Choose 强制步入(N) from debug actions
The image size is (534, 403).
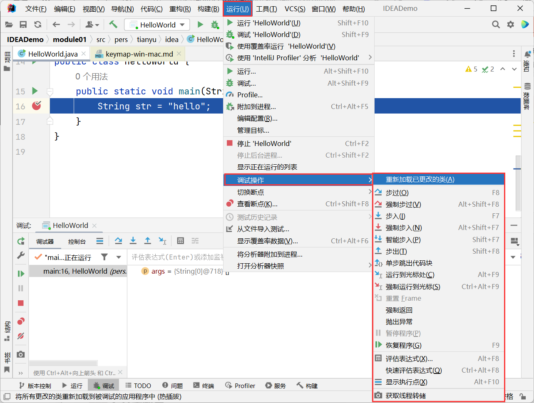click(439, 227)
